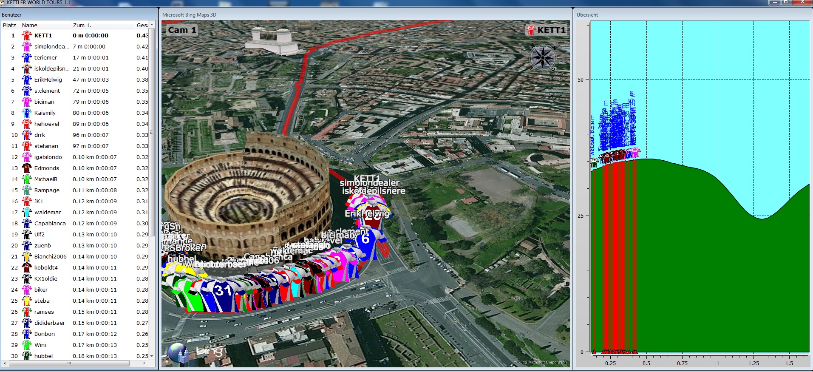The image size is (813, 372).
Task: Click the Bing globe logo icon
Action: click(178, 353)
